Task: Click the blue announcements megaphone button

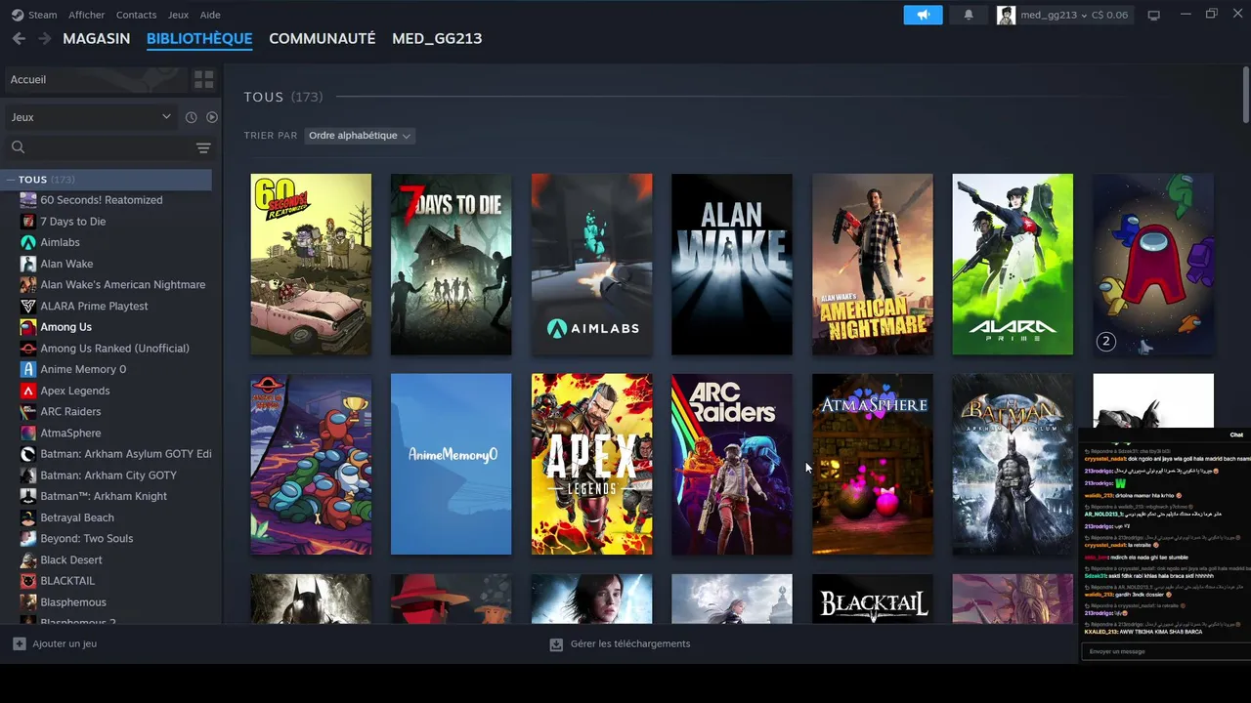Action: [924, 15]
